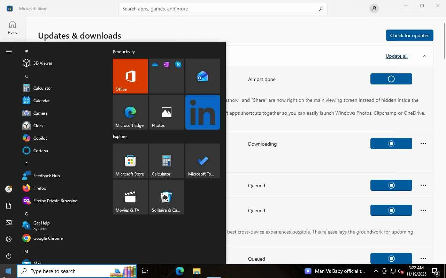Click Check for updates
Viewport: 446px width, 278px height.
[409, 35]
